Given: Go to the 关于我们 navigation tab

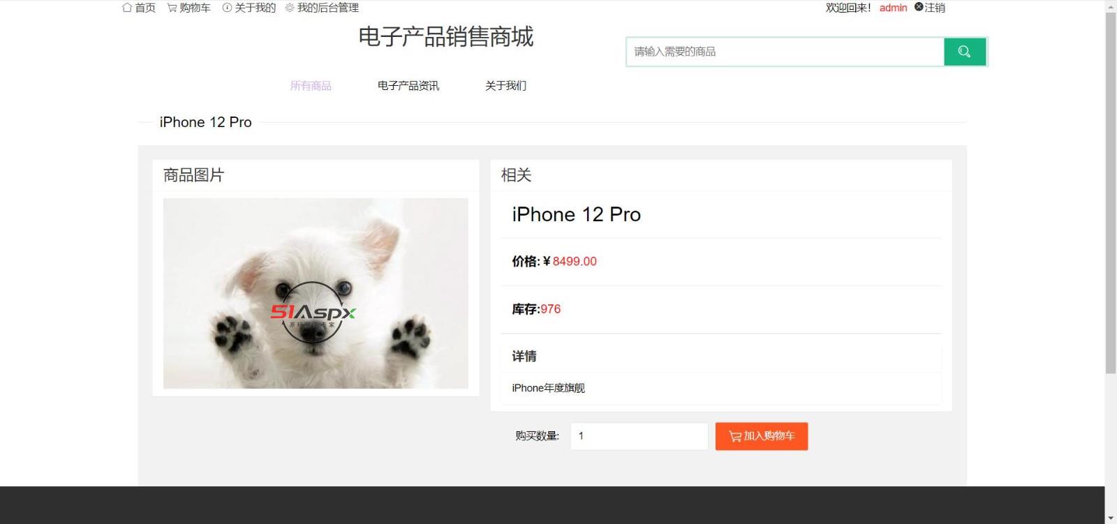Looking at the screenshot, I should [x=506, y=86].
